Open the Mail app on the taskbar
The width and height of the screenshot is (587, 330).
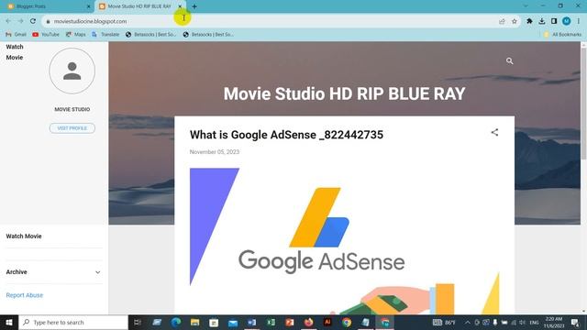(233, 322)
